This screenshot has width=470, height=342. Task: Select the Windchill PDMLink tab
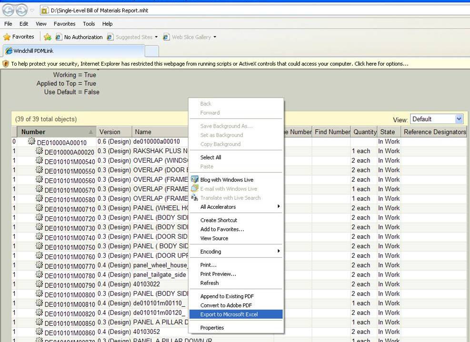74,51
